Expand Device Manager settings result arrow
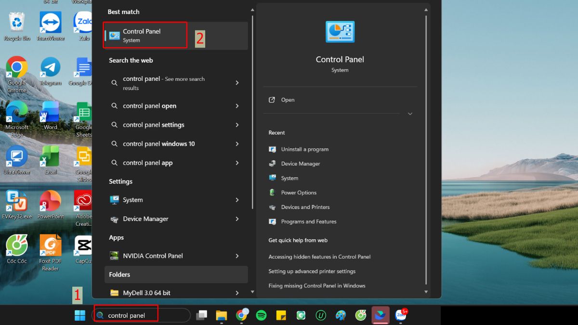The width and height of the screenshot is (578, 325). pos(237,219)
